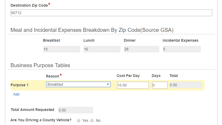Click the Business Purpose Tables heading

[40, 65]
